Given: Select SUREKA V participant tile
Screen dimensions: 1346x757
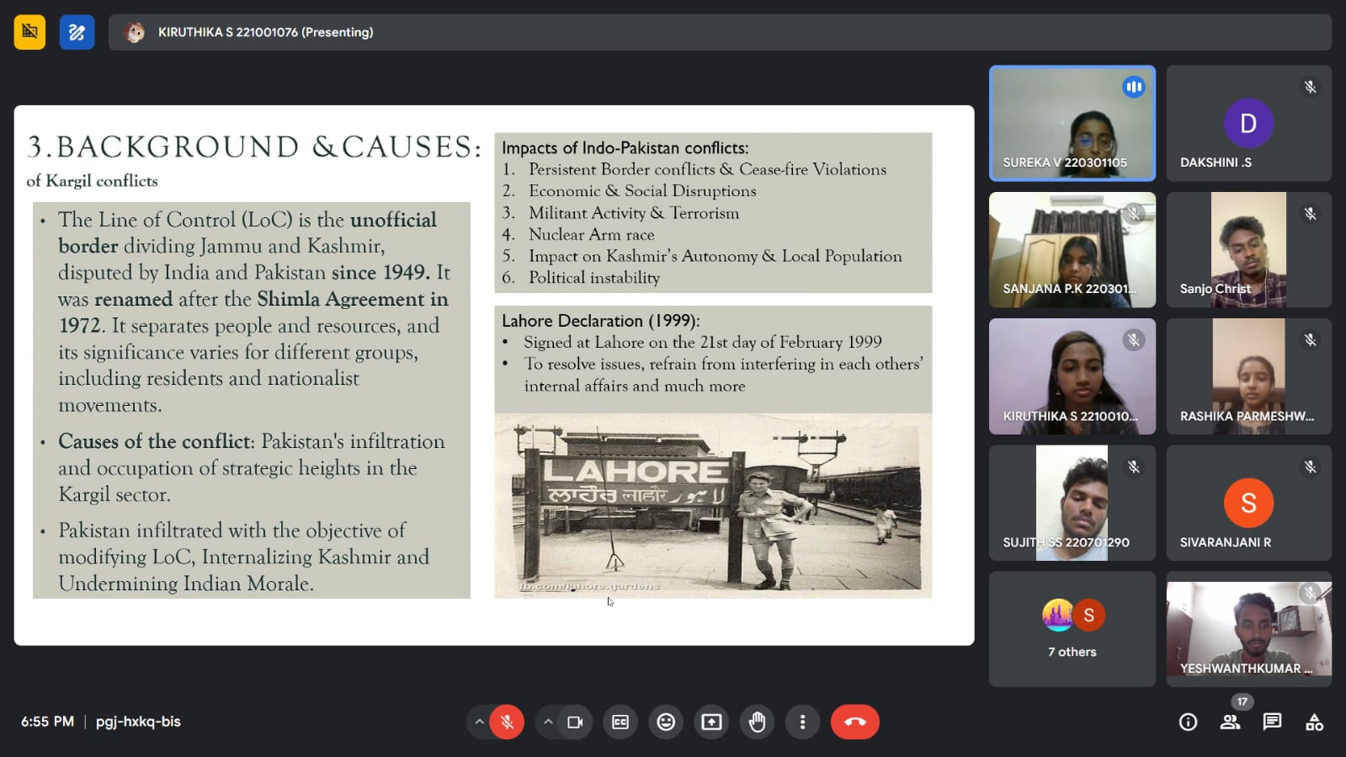Looking at the screenshot, I should click(1072, 123).
